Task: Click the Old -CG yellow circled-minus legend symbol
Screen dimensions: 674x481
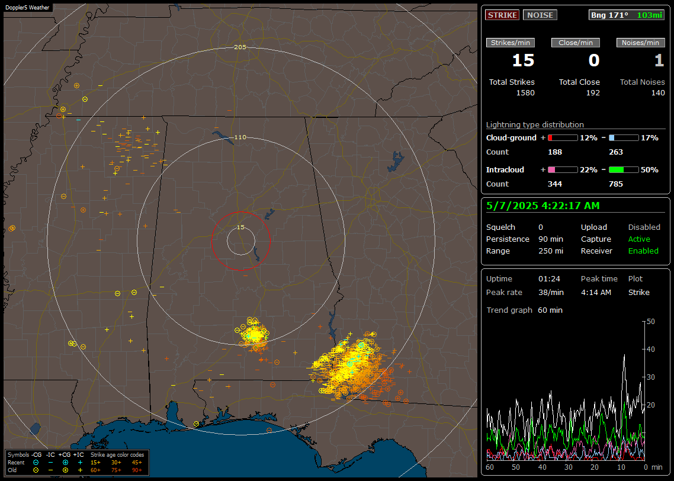Action: point(36,470)
